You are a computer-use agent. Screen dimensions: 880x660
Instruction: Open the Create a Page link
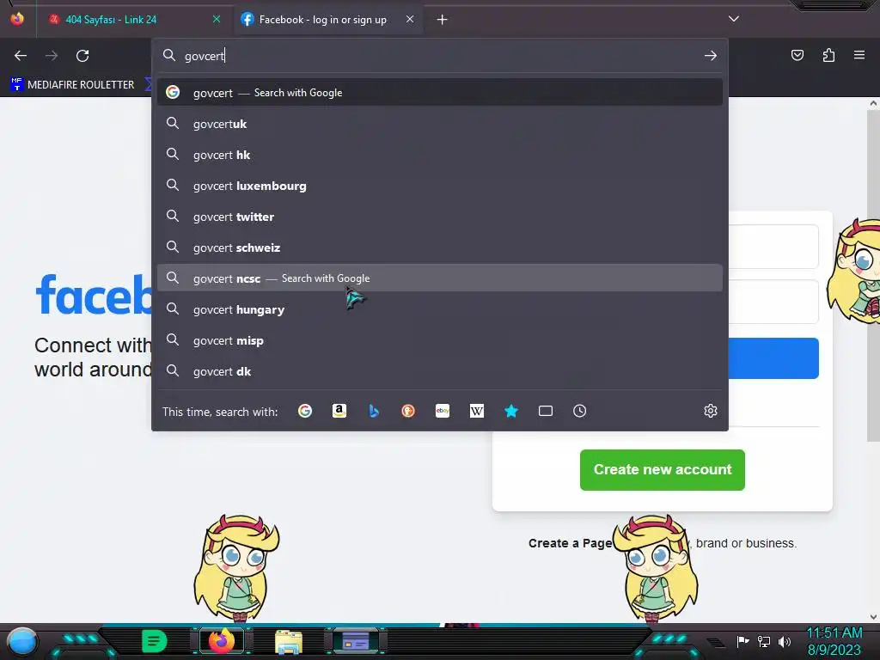click(571, 543)
